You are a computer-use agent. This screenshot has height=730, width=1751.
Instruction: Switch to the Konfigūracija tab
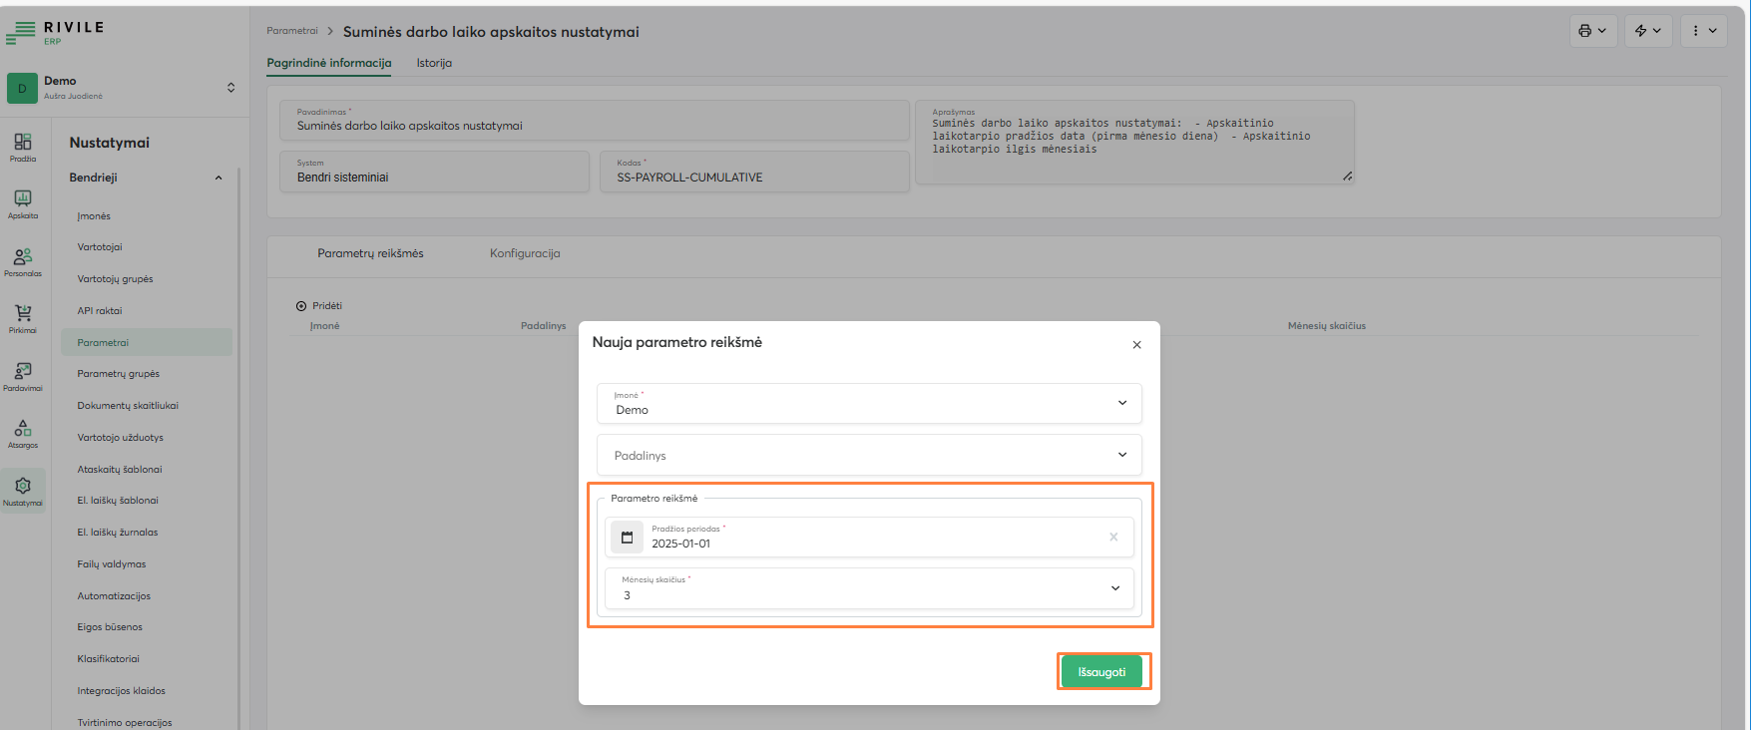point(525,253)
